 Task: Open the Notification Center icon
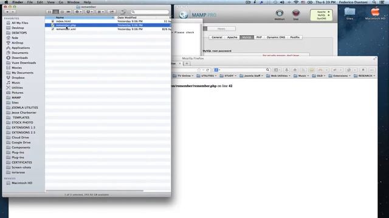(382, 2)
